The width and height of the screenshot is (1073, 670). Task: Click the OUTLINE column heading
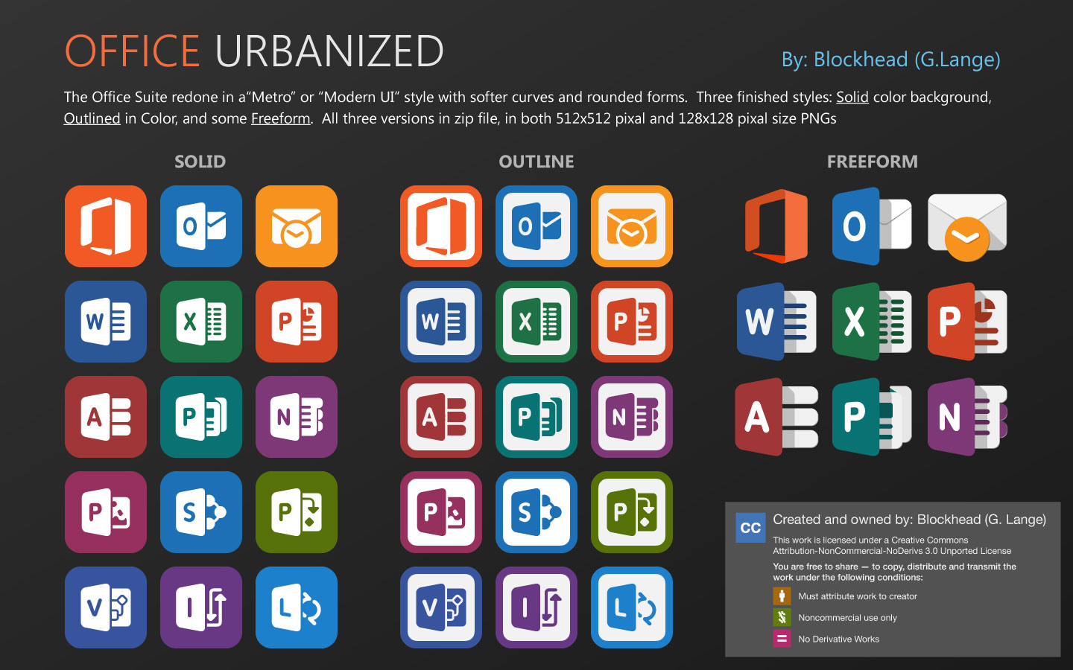[536, 162]
